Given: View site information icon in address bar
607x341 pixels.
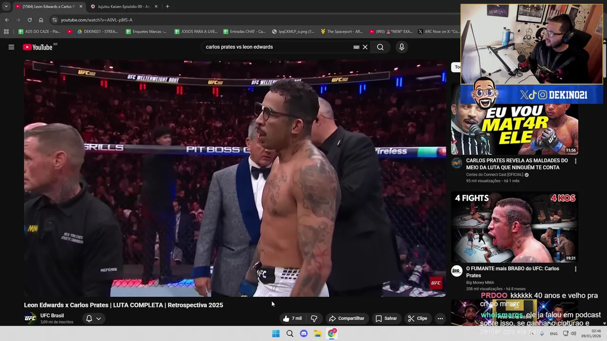Looking at the screenshot, I should point(55,20).
